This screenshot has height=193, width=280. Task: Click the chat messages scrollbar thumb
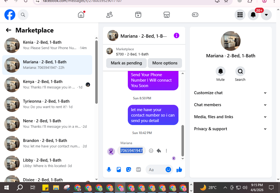pyautogui.click(x=183, y=141)
